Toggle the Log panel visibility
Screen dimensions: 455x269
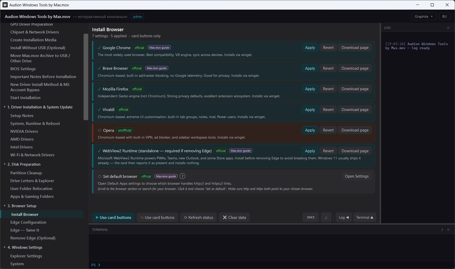(x=344, y=217)
